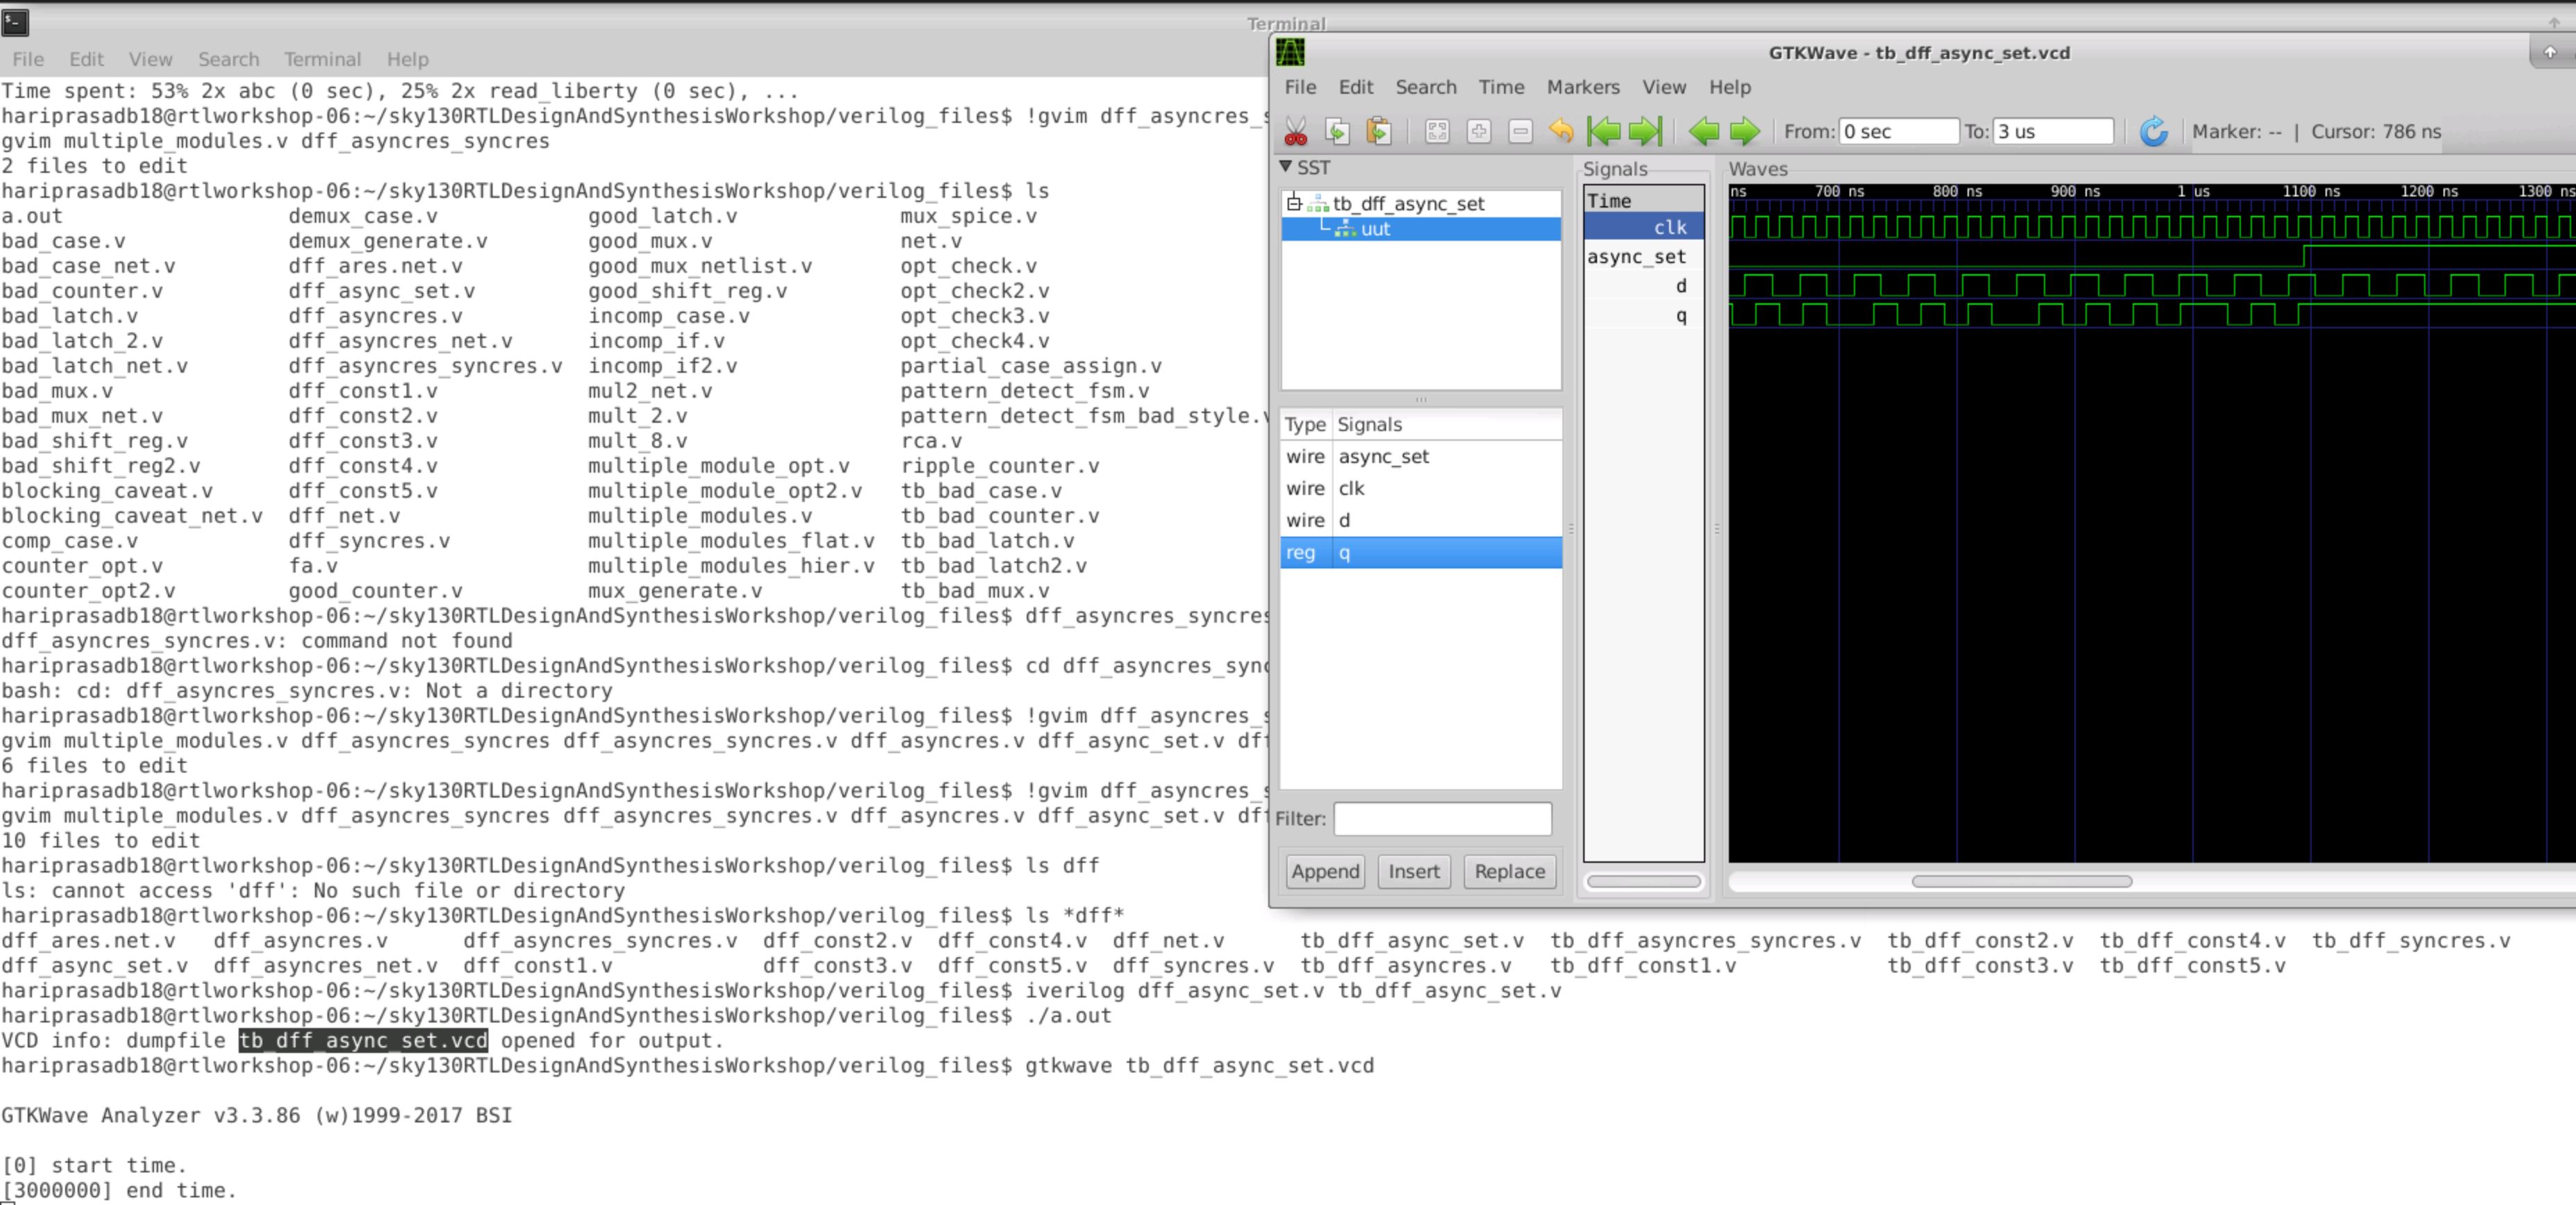Viewport: 2576px width, 1205px height.
Task: Collapse the tb_dff_async_set tree node
Action: [1294, 203]
